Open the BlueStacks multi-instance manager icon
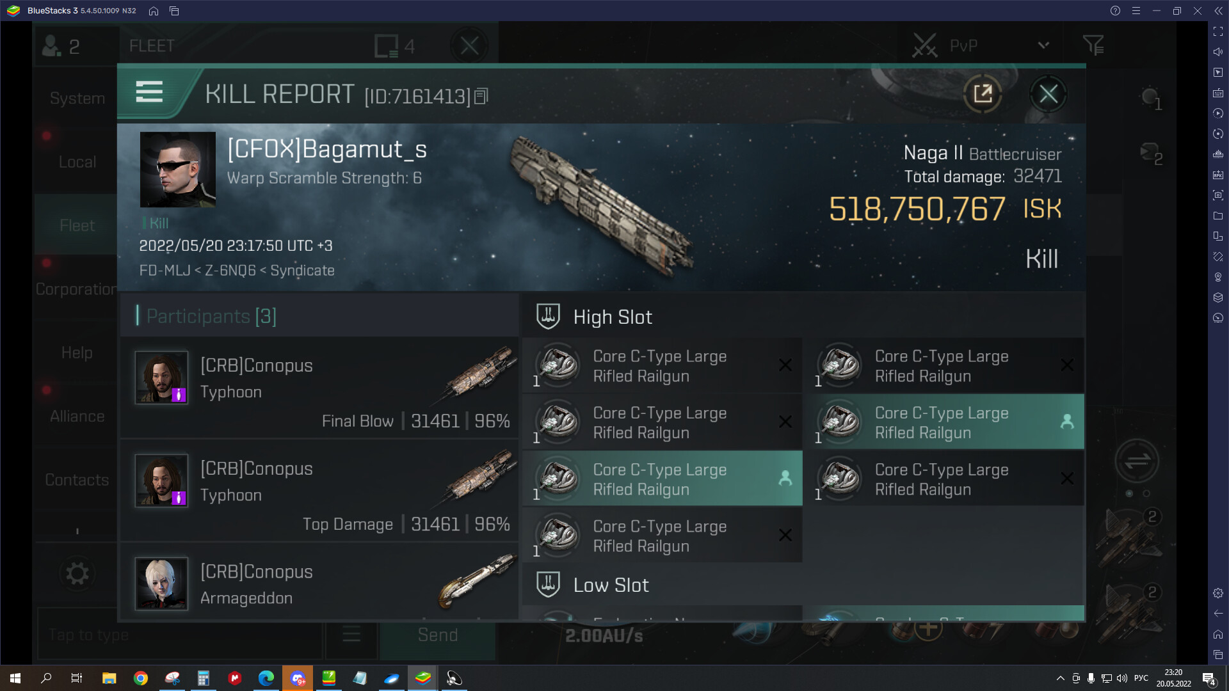1229x691 pixels. (x=174, y=11)
